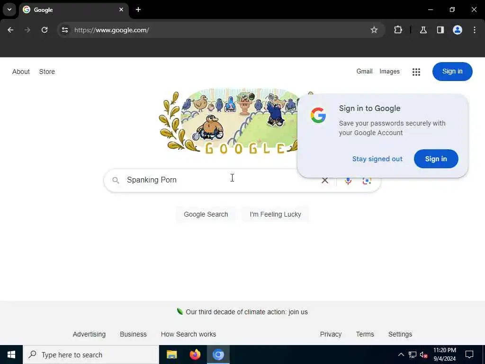Open the clock and date flyout
The height and width of the screenshot is (364, 485).
(444, 355)
